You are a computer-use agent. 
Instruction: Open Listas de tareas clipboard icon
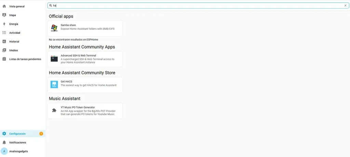click(x=4, y=59)
